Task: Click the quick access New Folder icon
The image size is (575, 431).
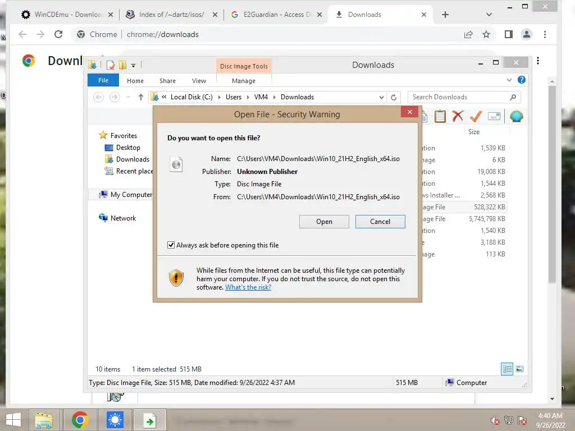Action: [x=122, y=65]
